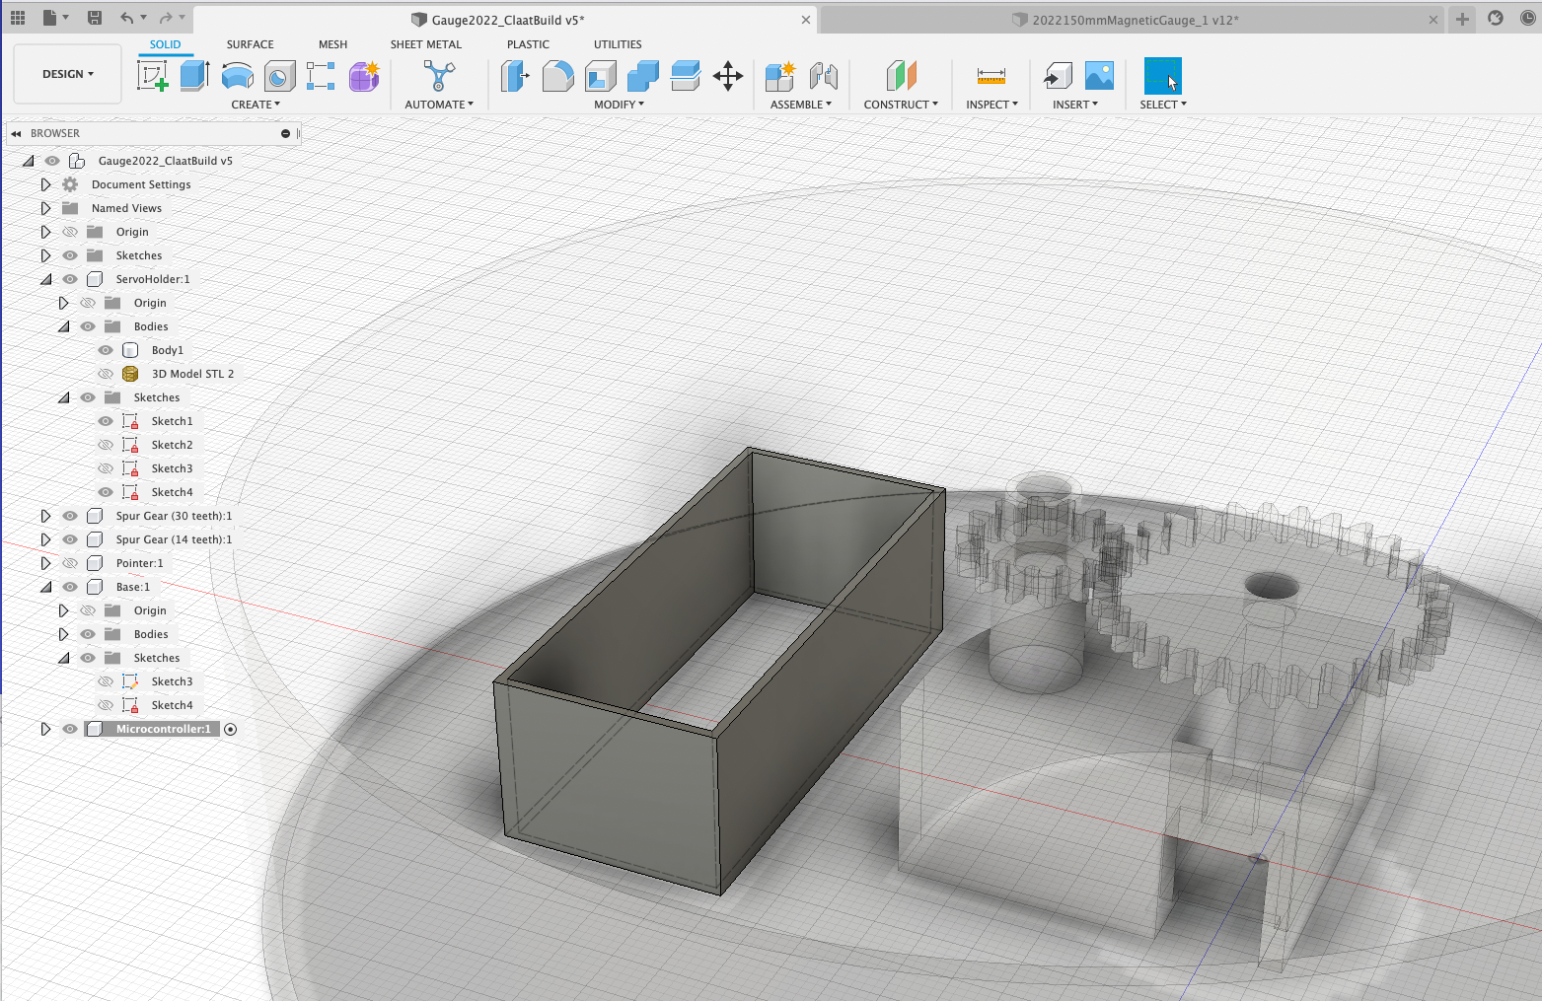The image size is (1542, 1001).
Task: Open the Automate tool icon
Action: 439,76
